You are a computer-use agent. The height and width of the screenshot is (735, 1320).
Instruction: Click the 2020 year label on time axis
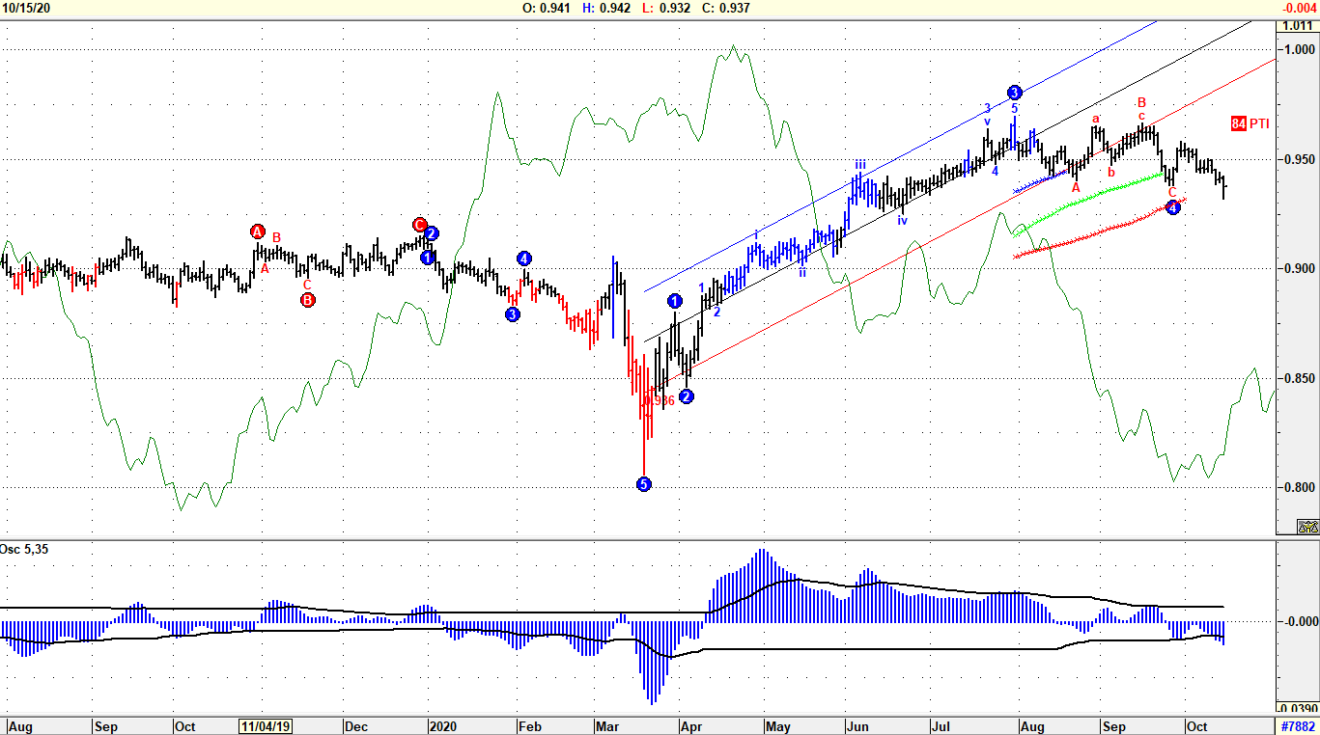tap(442, 725)
